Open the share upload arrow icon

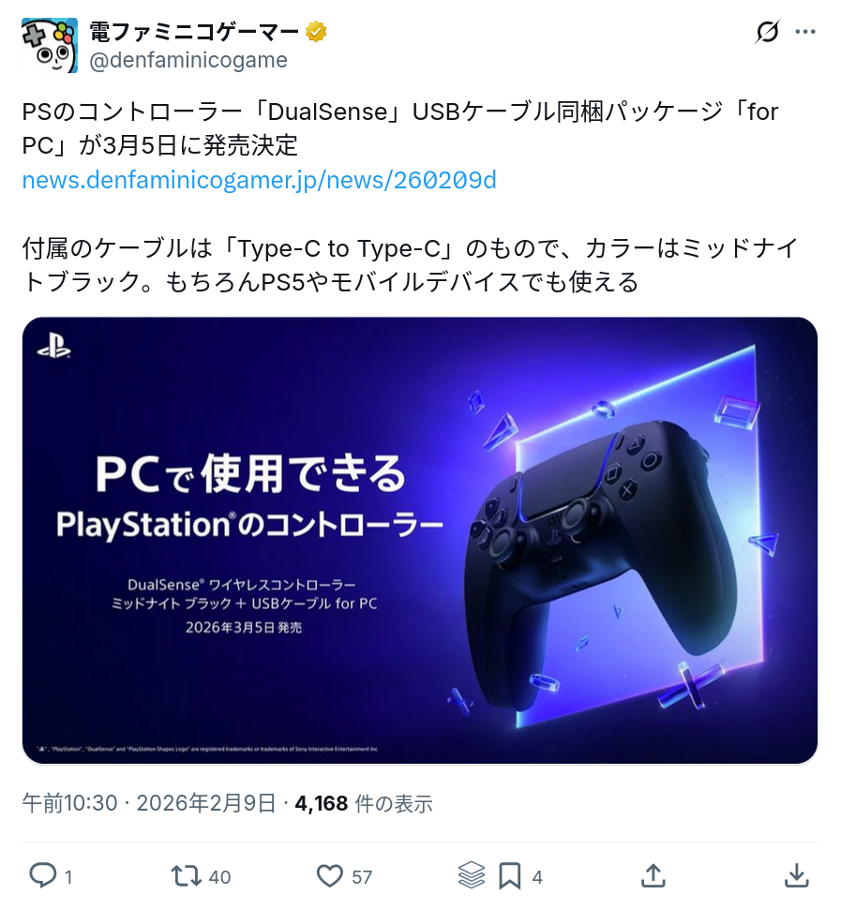tap(653, 876)
